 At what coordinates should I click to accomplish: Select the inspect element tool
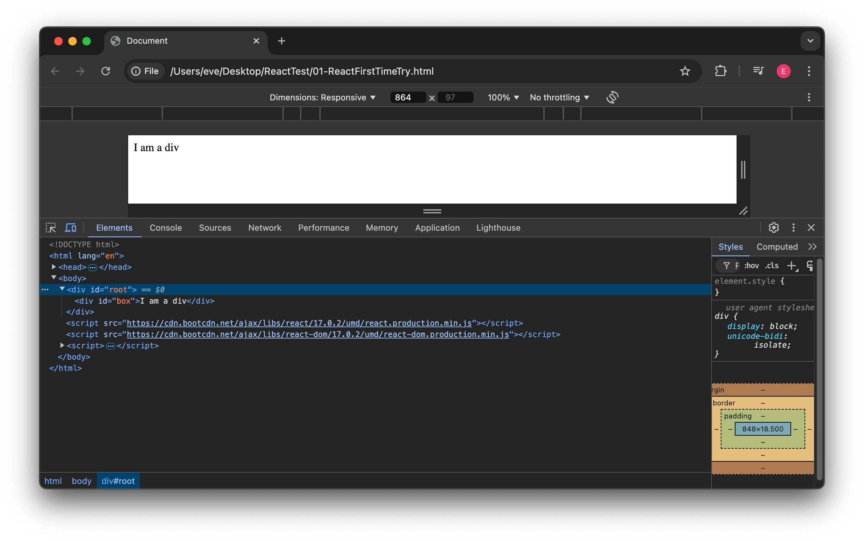tap(51, 228)
